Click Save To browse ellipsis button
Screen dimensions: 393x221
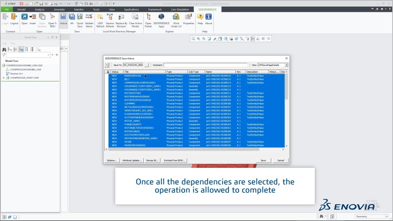(x=147, y=65)
